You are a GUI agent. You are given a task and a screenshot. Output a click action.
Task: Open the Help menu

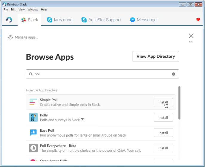click(44, 10)
